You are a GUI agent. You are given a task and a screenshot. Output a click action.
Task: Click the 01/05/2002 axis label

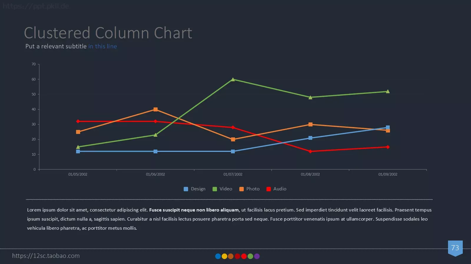[x=78, y=174]
